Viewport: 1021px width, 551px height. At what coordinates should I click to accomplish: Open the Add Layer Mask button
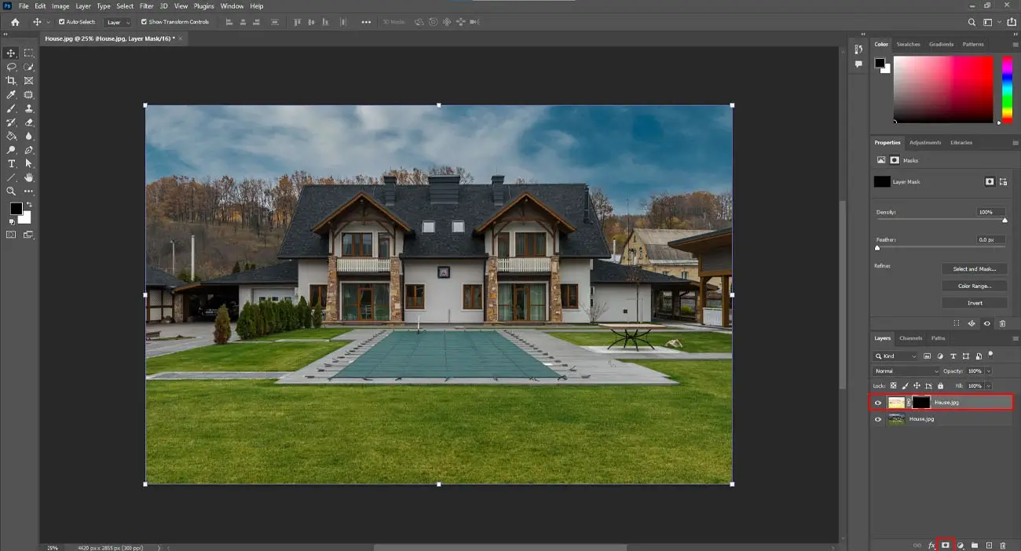click(x=946, y=544)
